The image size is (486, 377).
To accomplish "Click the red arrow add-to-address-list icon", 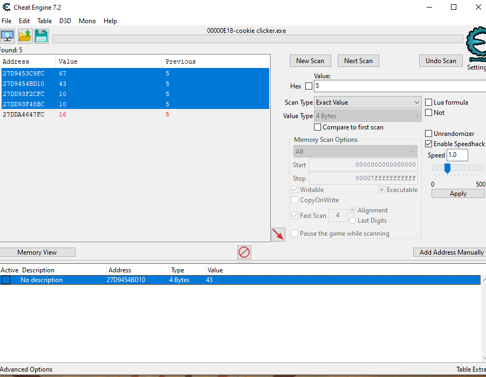I will (x=278, y=234).
